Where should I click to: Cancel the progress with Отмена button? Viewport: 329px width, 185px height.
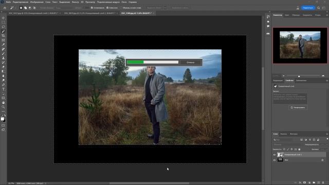[190, 62]
